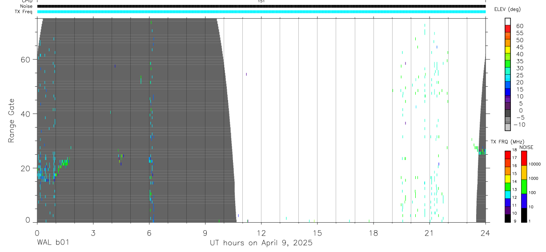Click the '45' tick on ELEV colorbar
The height and width of the screenshot is (252, 546).
click(x=519, y=47)
